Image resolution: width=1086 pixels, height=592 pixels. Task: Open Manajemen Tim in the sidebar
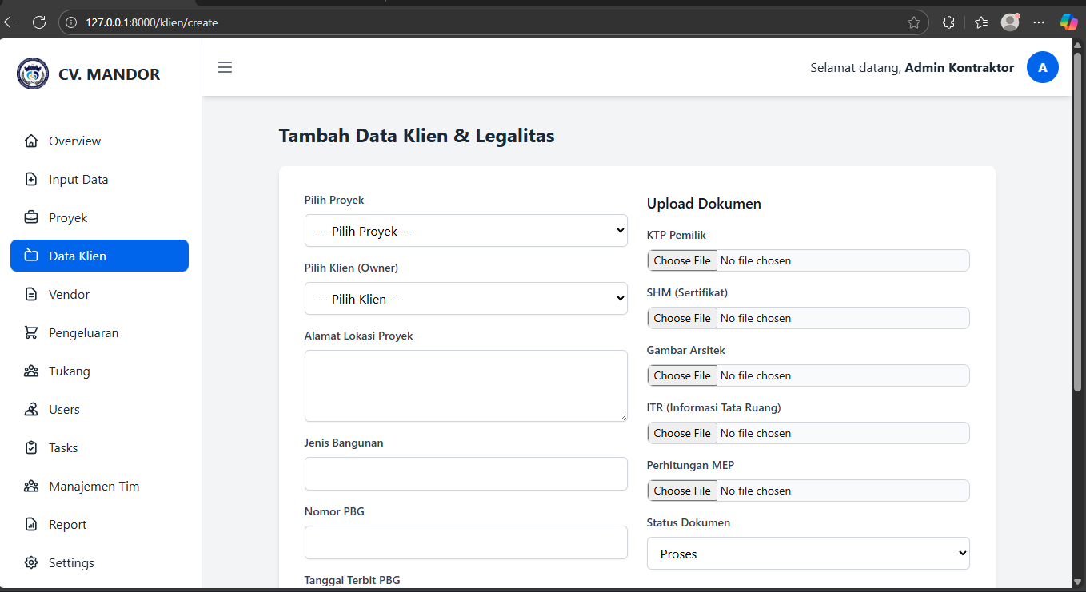[94, 487]
